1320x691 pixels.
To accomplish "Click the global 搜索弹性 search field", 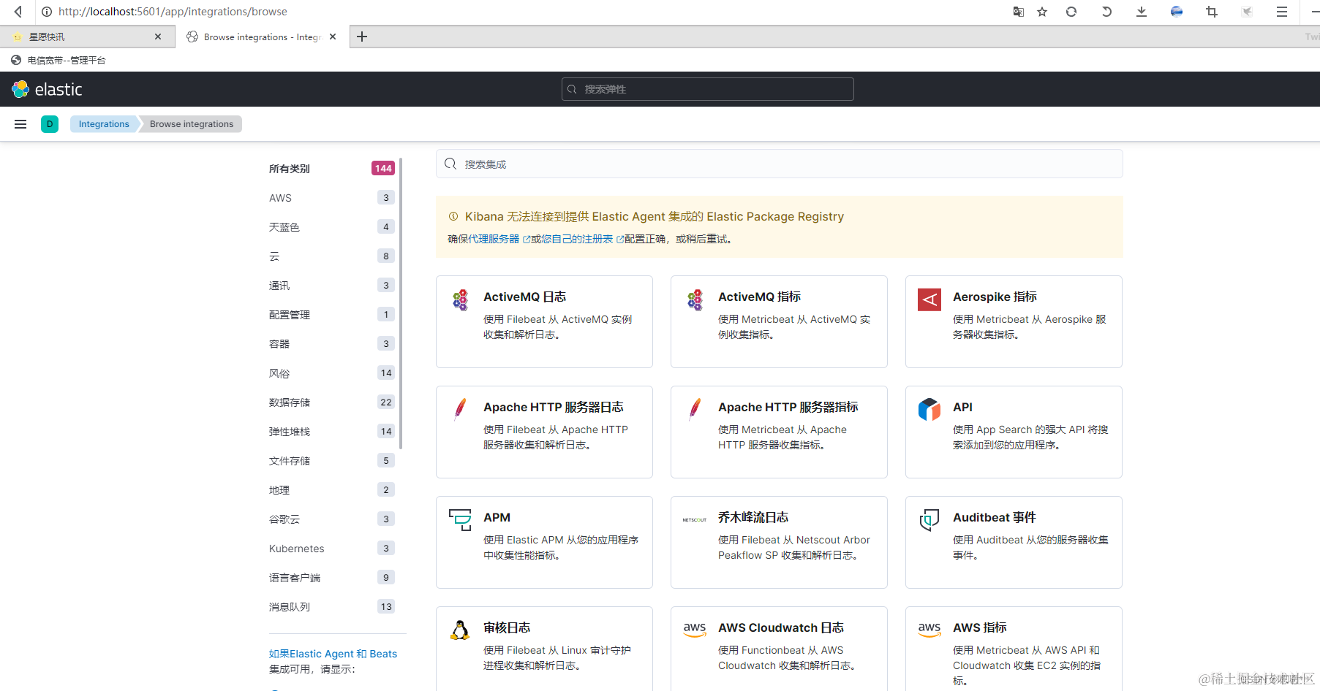I will (708, 89).
